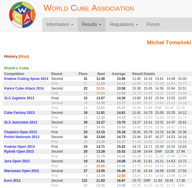Screen dimensions: 192x188
Task: Open Polish Nationals 2013 competition
Action: 22,137
